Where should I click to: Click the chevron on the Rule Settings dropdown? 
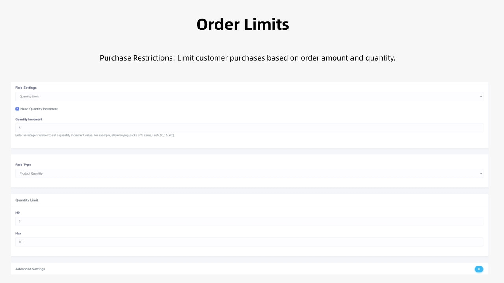click(480, 96)
